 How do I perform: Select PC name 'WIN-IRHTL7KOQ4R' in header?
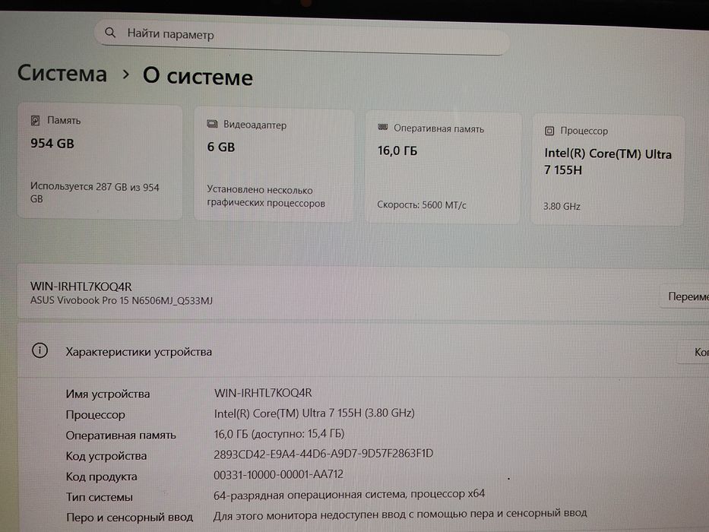pos(81,287)
